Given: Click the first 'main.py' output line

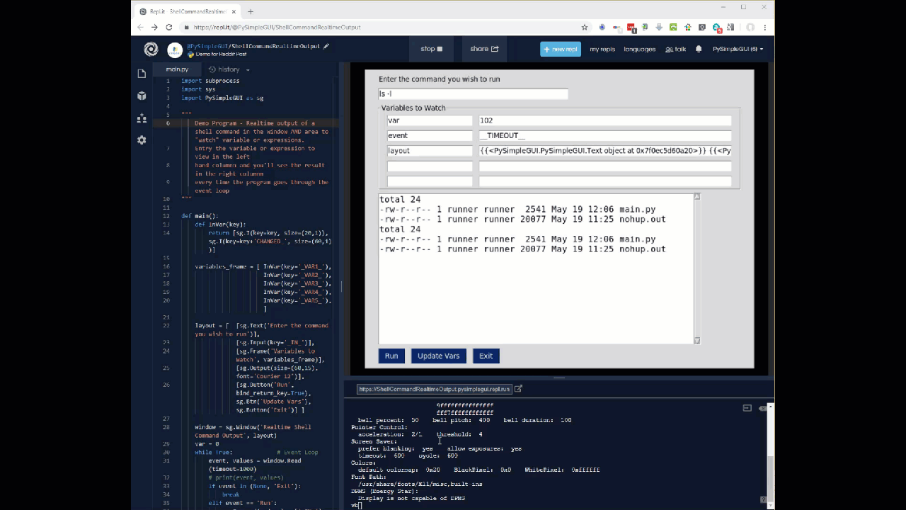Looking at the screenshot, I should 517,210.
